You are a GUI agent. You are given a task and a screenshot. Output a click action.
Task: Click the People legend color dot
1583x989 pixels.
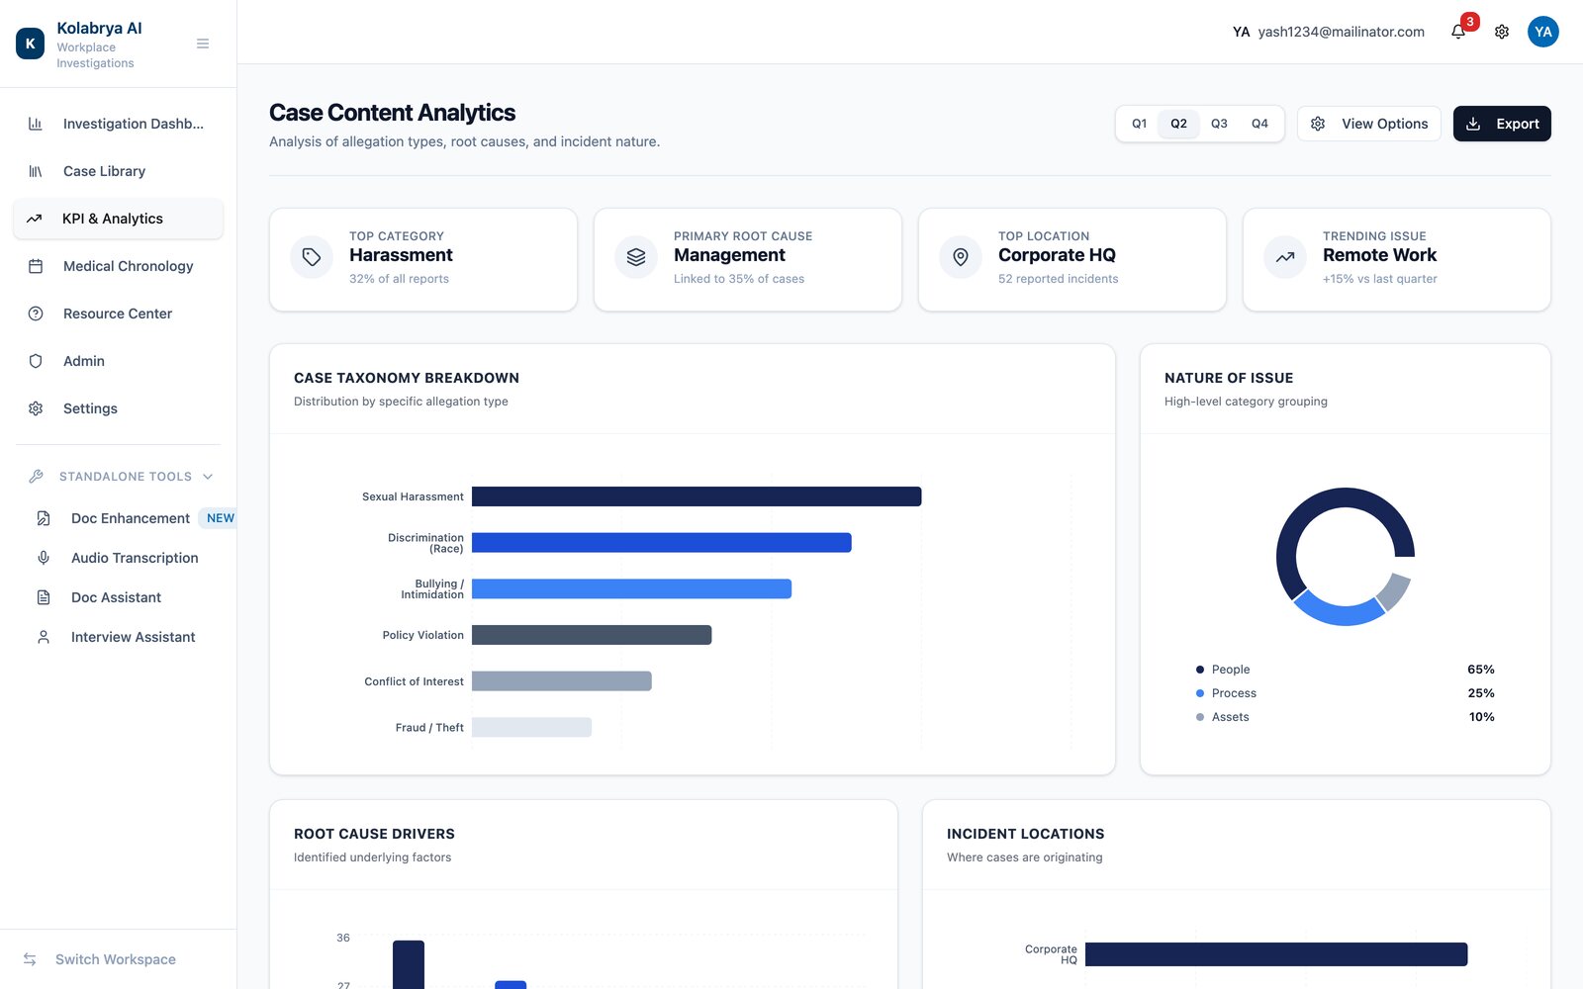(1200, 670)
